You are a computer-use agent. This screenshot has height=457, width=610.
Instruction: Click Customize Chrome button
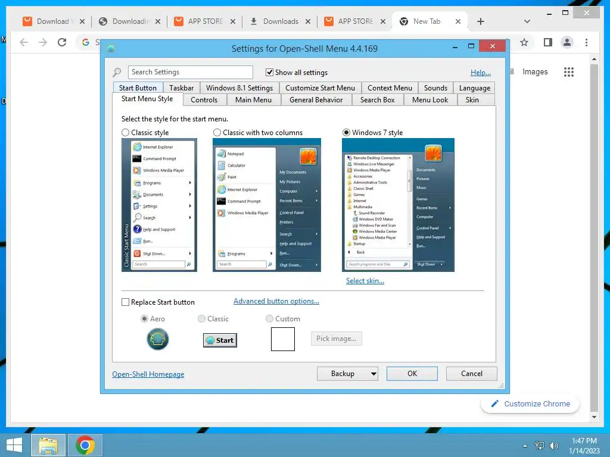[x=530, y=404]
